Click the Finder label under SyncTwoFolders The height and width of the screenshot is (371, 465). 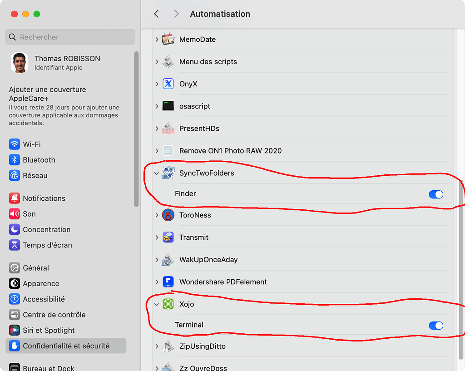click(185, 193)
